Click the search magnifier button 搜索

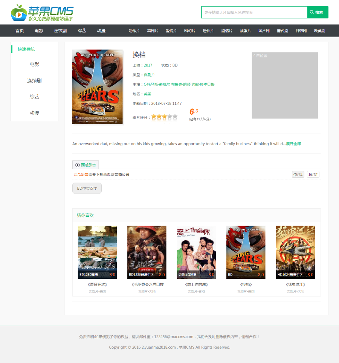pyautogui.click(x=318, y=12)
